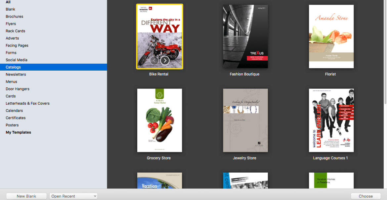This screenshot has height=200, width=387.
Task: Select the Grocery Store template thumbnail
Action: tap(159, 120)
